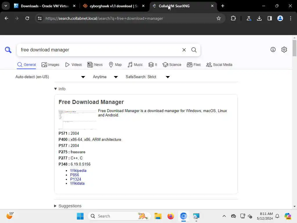Open File Explorer from taskbar
The width and height of the screenshot is (297, 223).
point(158,216)
